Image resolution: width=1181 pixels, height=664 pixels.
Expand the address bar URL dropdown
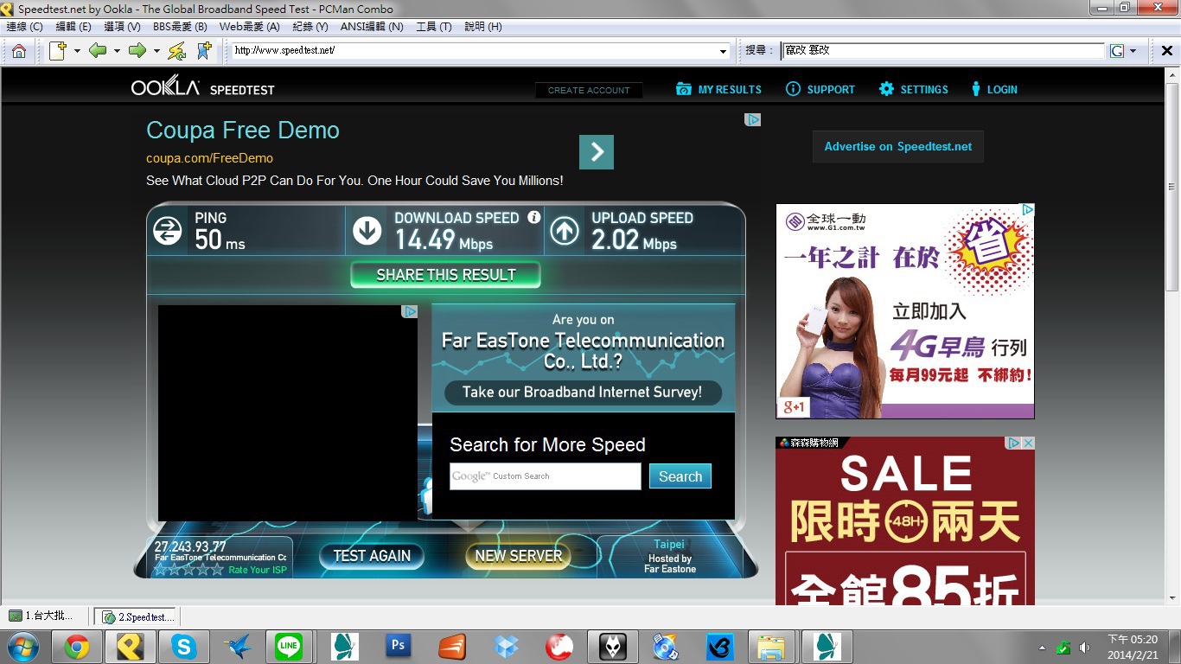[x=724, y=51]
